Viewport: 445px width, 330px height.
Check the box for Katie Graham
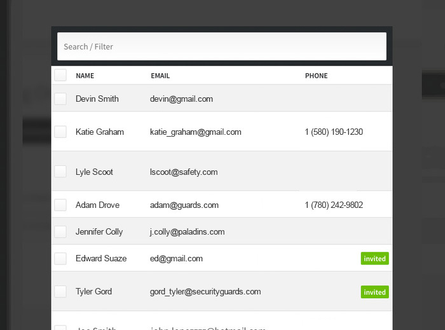click(x=60, y=132)
